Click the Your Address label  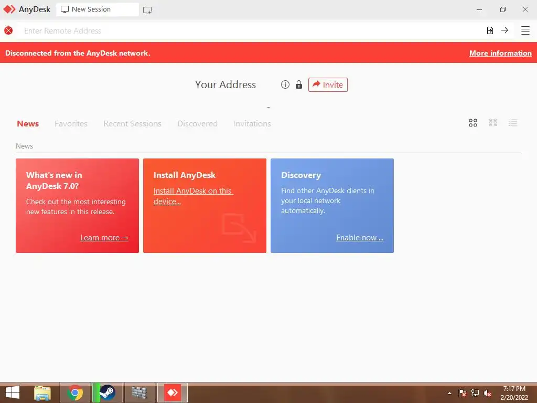(225, 84)
